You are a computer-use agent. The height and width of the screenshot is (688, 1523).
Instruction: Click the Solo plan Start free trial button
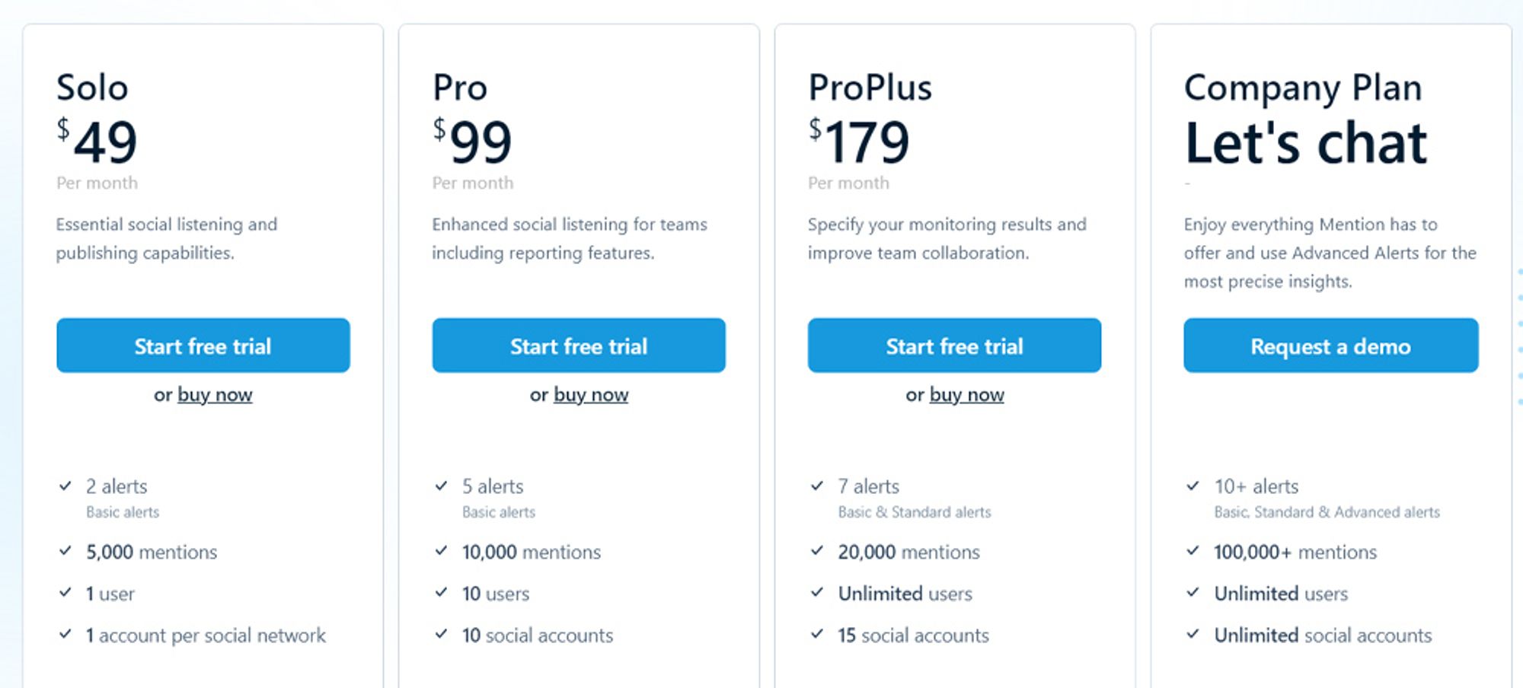203,346
